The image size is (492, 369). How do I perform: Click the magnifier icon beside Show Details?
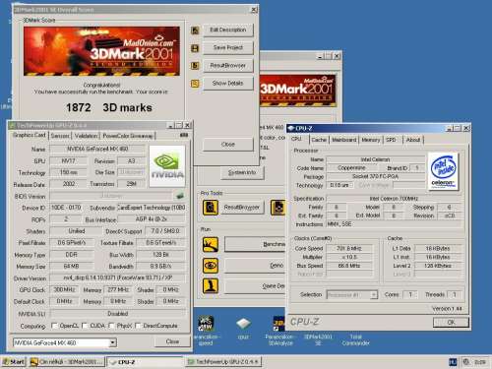point(195,84)
